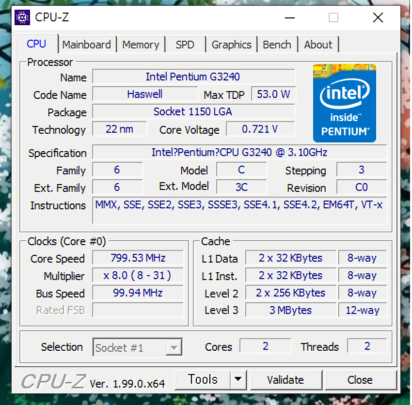Click the Intel Inside Pentium logo
This screenshot has width=412, height=405.
[x=344, y=103]
